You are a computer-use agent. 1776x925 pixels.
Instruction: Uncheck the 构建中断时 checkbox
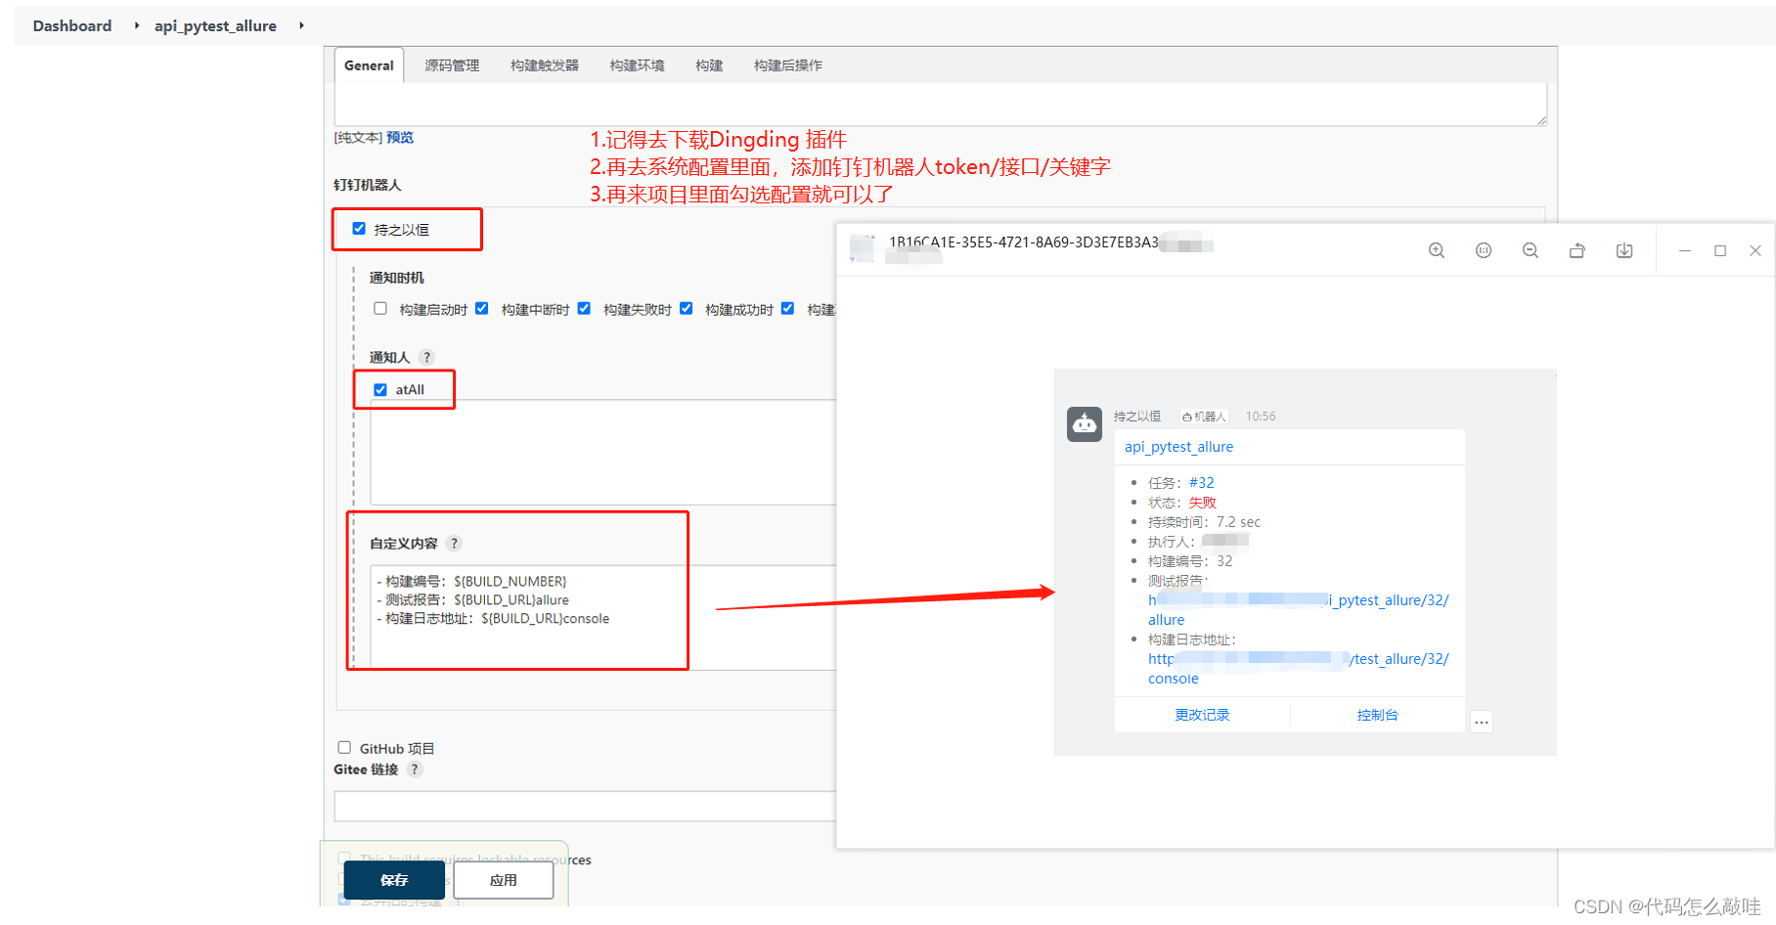click(x=482, y=309)
